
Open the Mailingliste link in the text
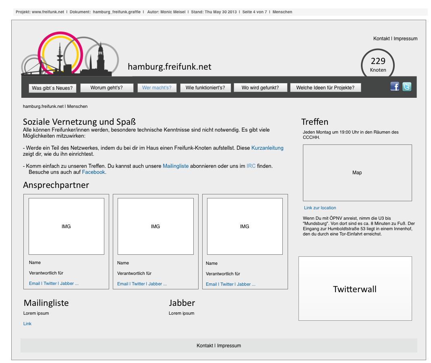(x=176, y=166)
